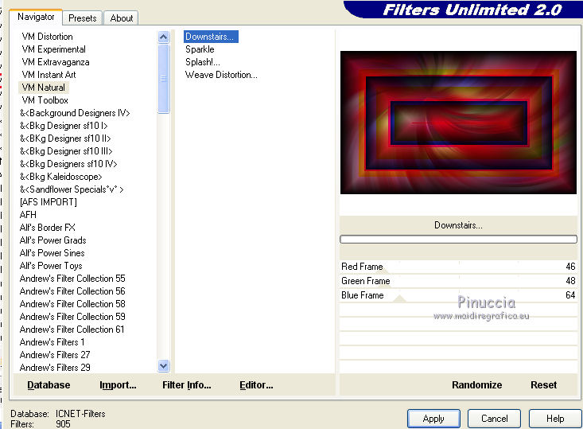
Task: Select VM Distortion category
Action: [x=47, y=37]
